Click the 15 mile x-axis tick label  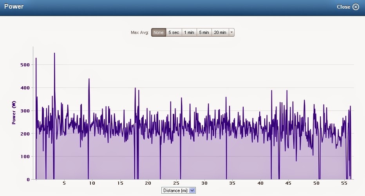tap(120, 183)
